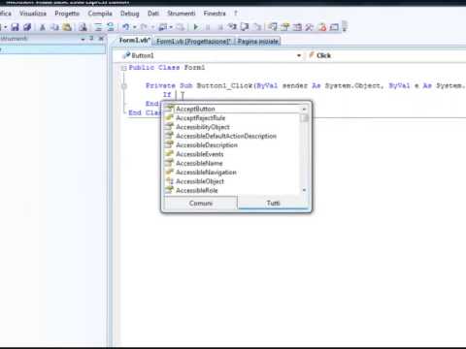466x349 pixels.
Task: Select AcceptButton in the IntelliSense list
Action: 232,109
